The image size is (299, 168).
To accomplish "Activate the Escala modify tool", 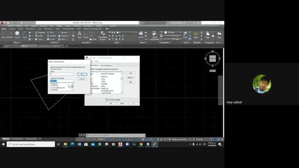I will (51, 39).
